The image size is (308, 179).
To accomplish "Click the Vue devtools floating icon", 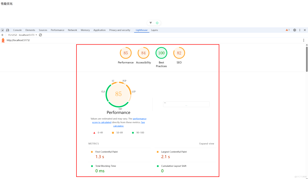I will tap(150, 23).
